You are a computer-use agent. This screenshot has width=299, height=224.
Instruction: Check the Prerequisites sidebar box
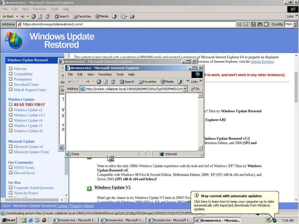[x=11, y=79]
